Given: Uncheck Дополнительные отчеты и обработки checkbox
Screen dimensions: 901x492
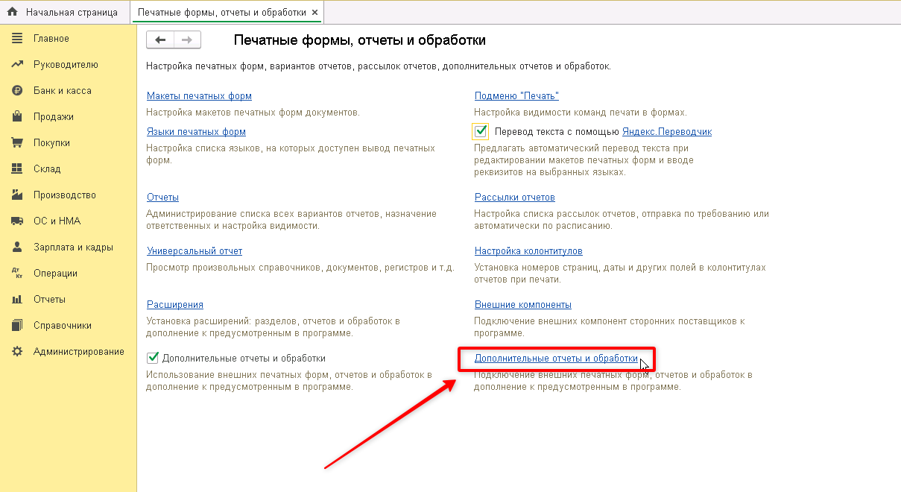Looking at the screenshot, I should tap(153, 359).
